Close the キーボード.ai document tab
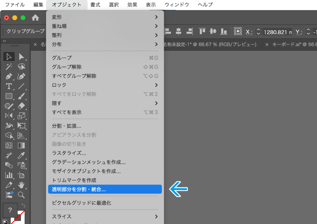Viewport: 317px width, 224px height. (x=267, y=44)
